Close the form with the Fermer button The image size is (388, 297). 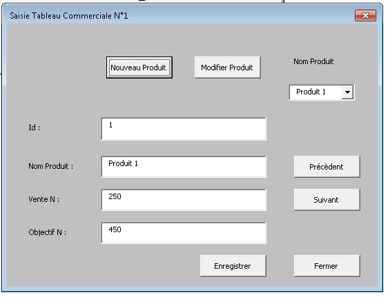[327, 266]
